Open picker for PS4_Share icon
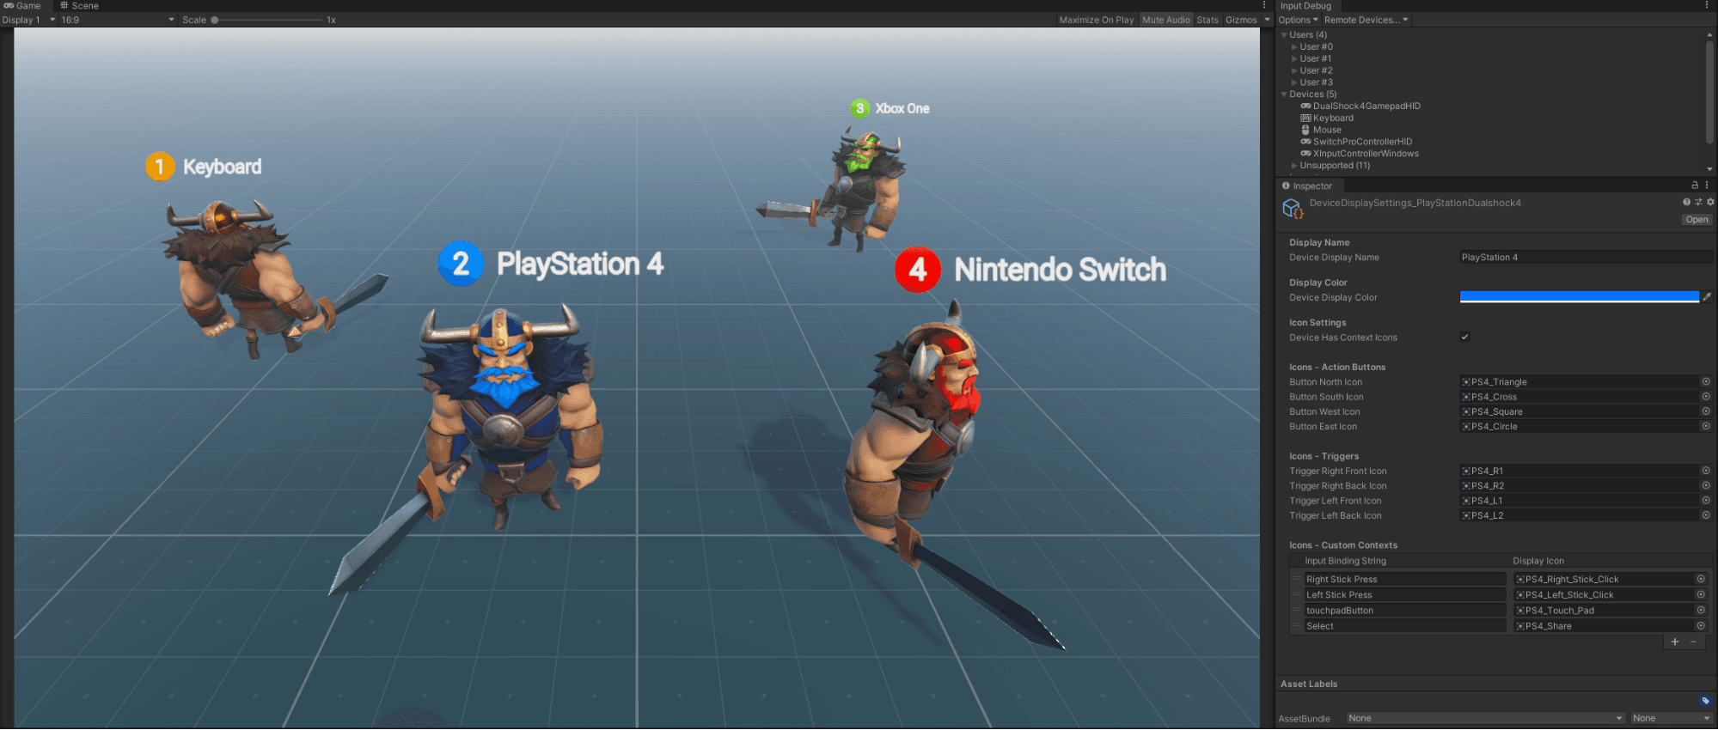The width and height of the screenshot is (1718, 730). click(1700, 625)
